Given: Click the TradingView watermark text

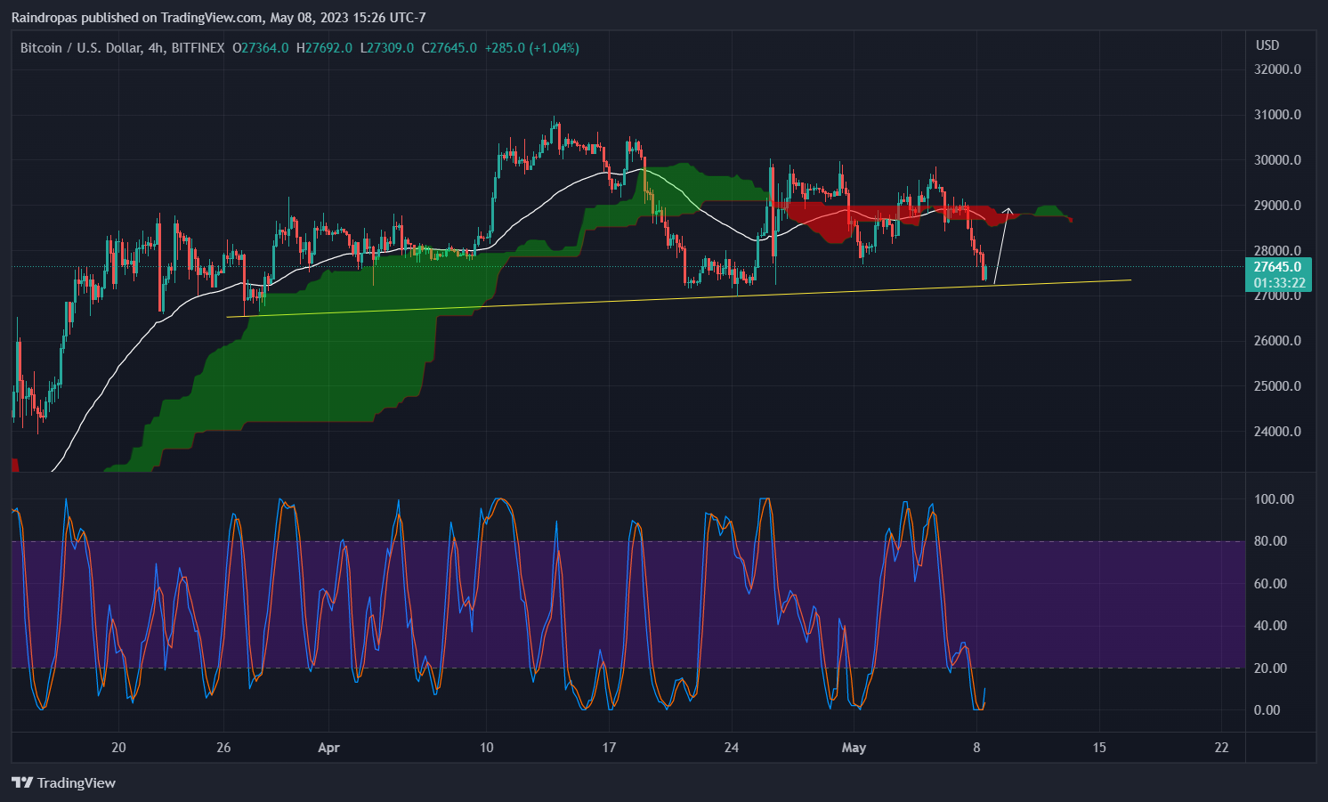Looking at the screenshot, I should (77, 783).
